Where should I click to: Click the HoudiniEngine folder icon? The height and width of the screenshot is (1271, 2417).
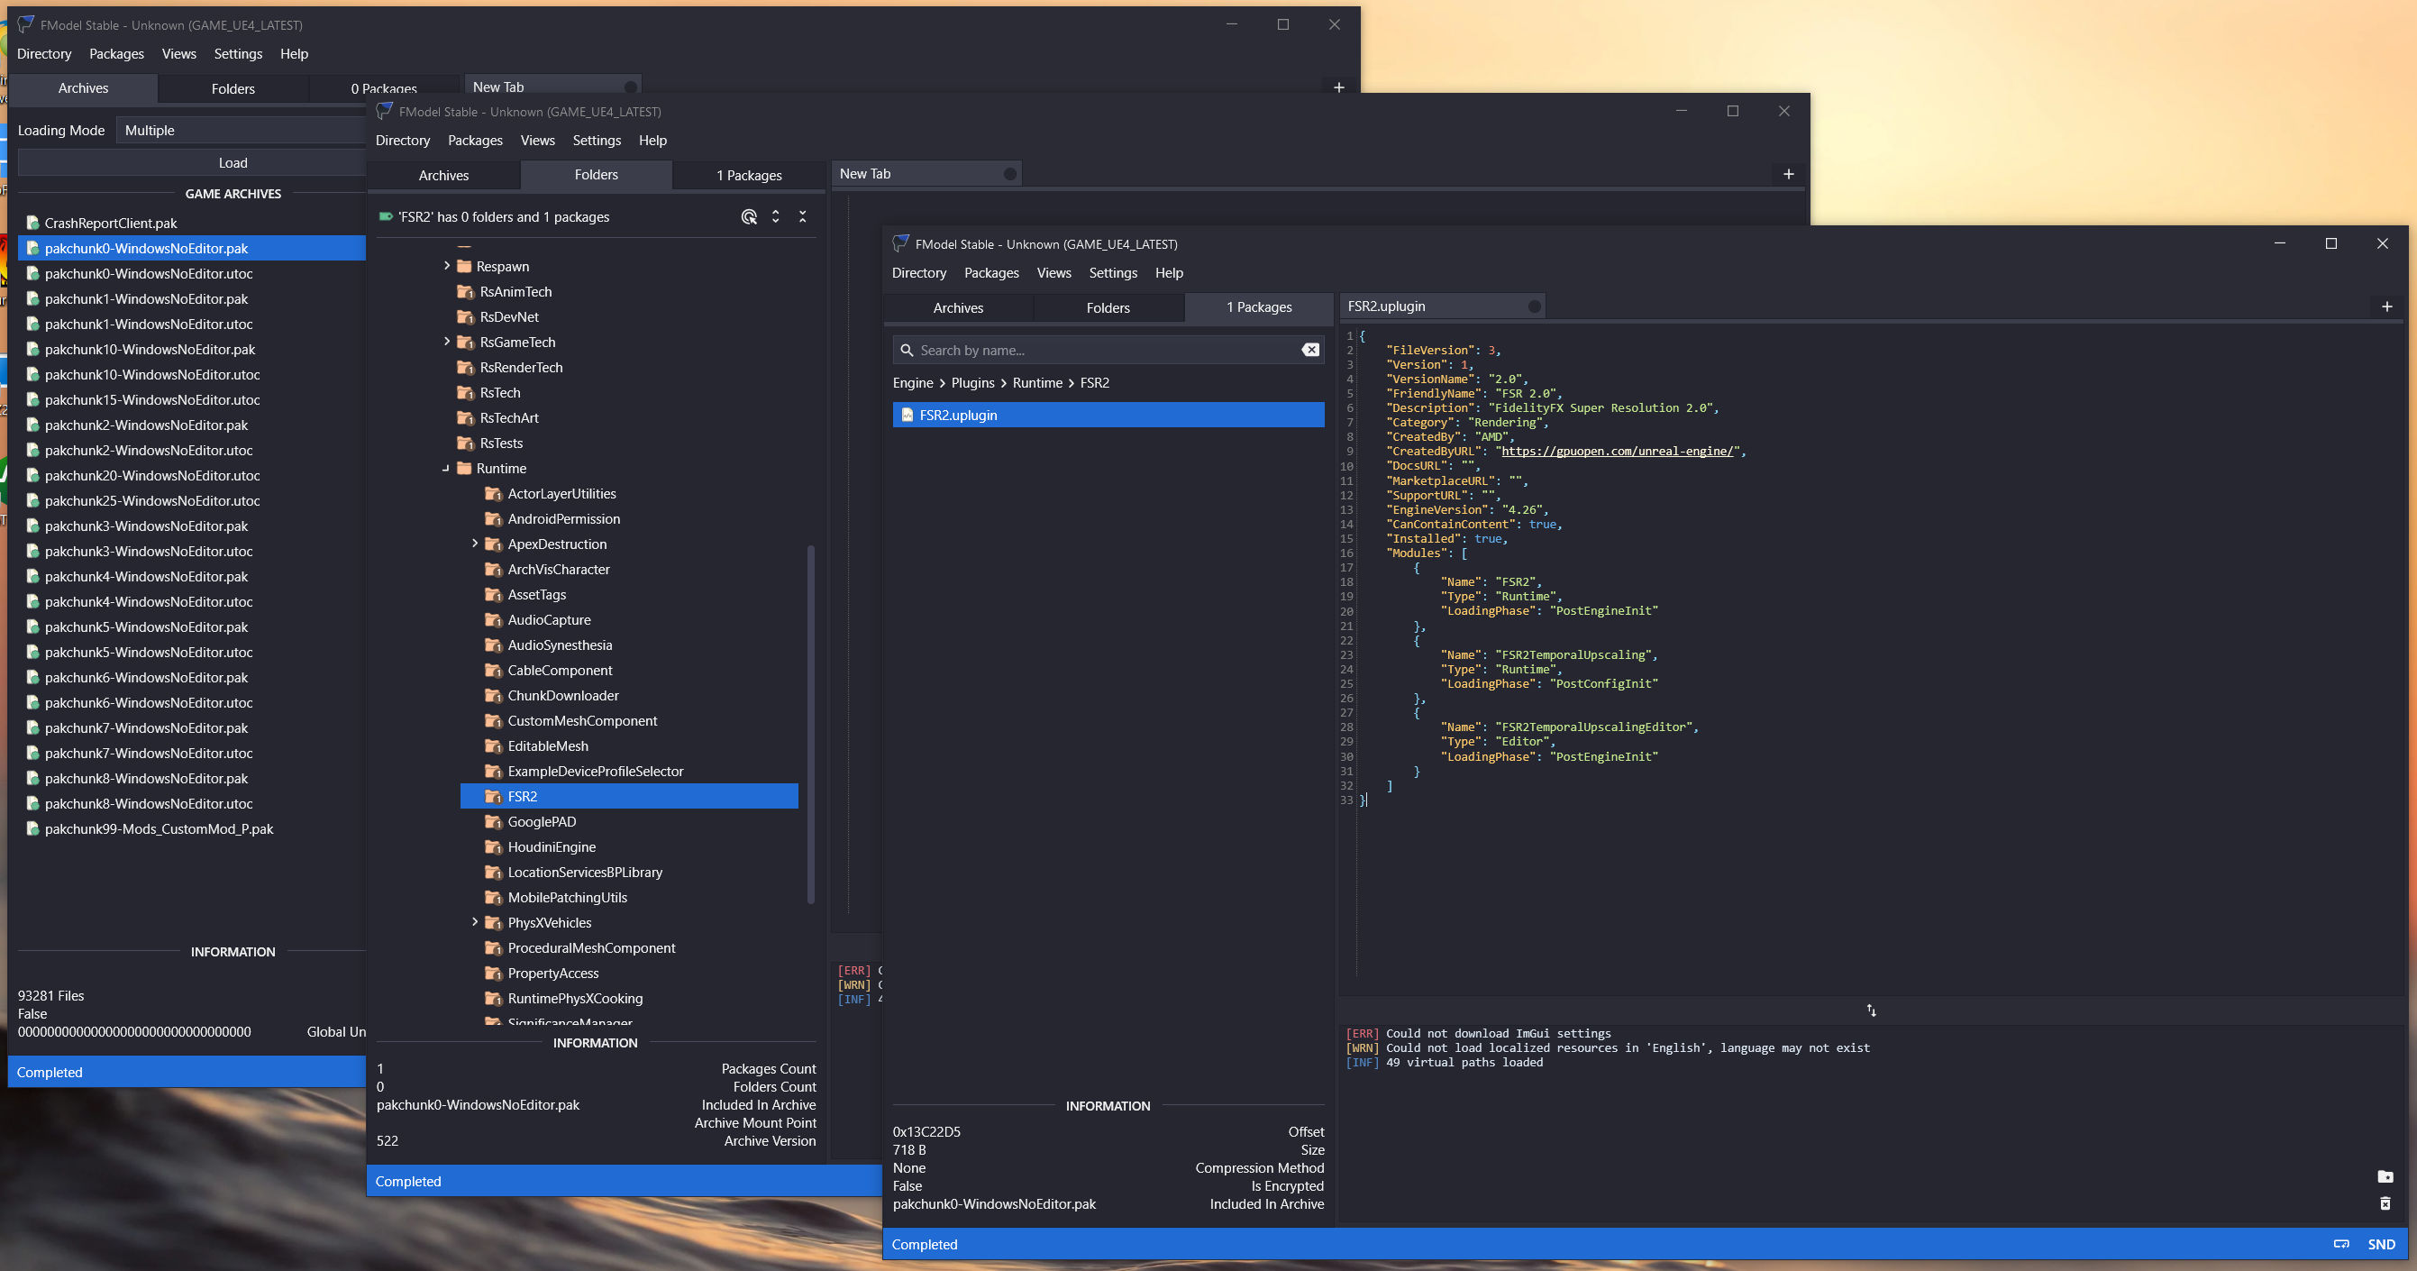coord(494,847)
